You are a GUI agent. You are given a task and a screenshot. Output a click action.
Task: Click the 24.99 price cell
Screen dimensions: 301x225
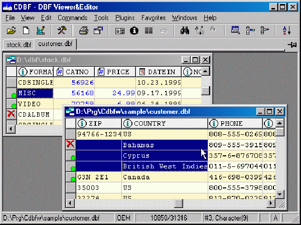coord(115,93)
